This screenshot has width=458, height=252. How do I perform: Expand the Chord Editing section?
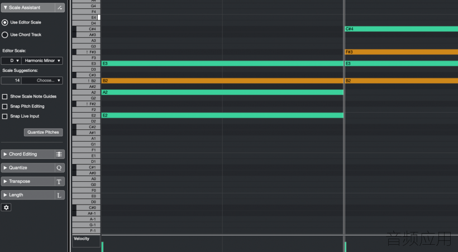point(28,154)
